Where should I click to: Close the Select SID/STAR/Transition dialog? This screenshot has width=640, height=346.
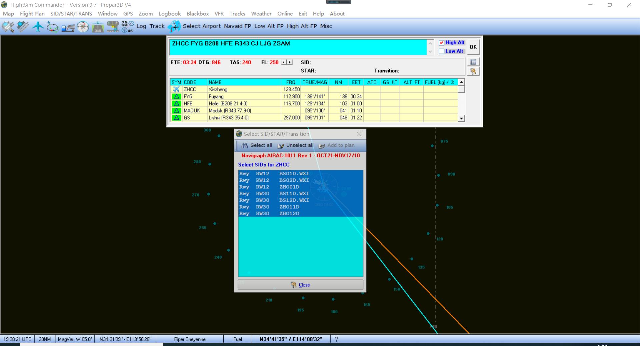[359, 134]
